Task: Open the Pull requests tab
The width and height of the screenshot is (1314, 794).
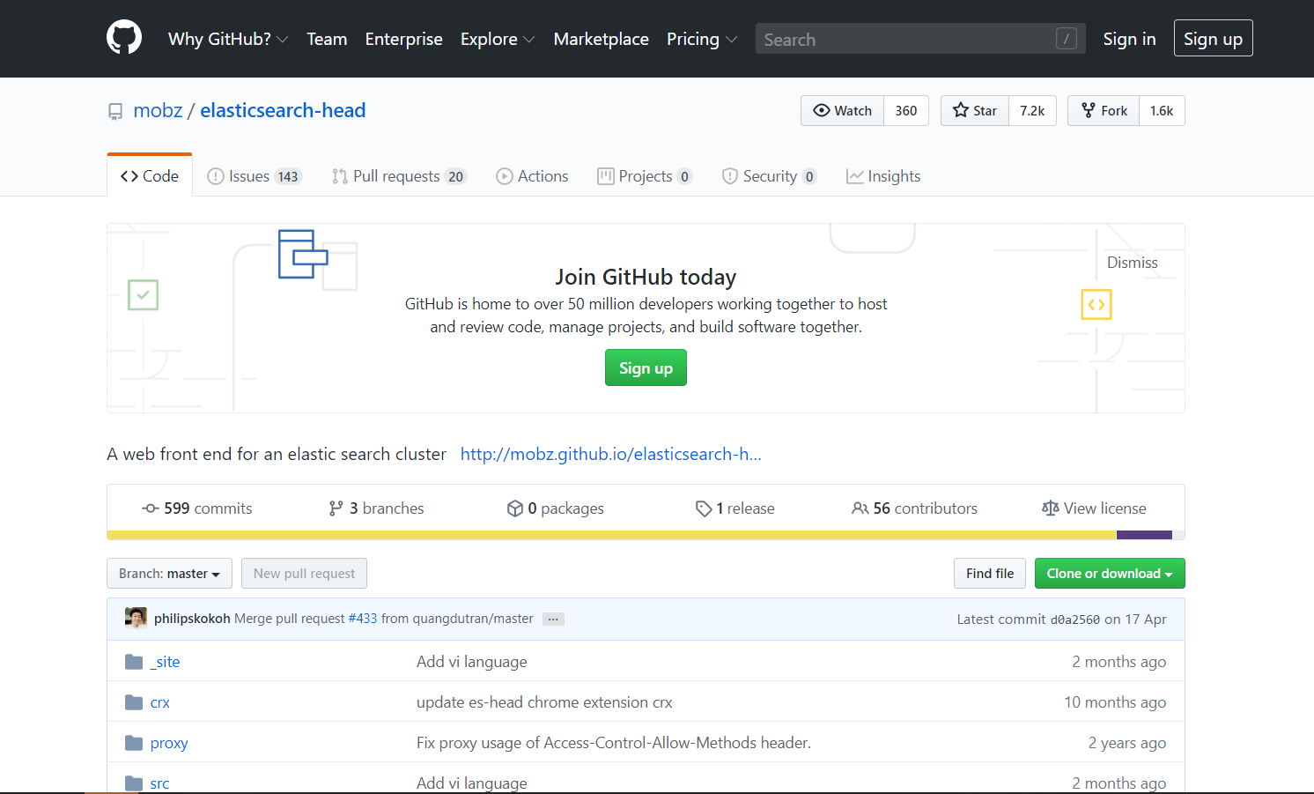Action: coord(399,176)
